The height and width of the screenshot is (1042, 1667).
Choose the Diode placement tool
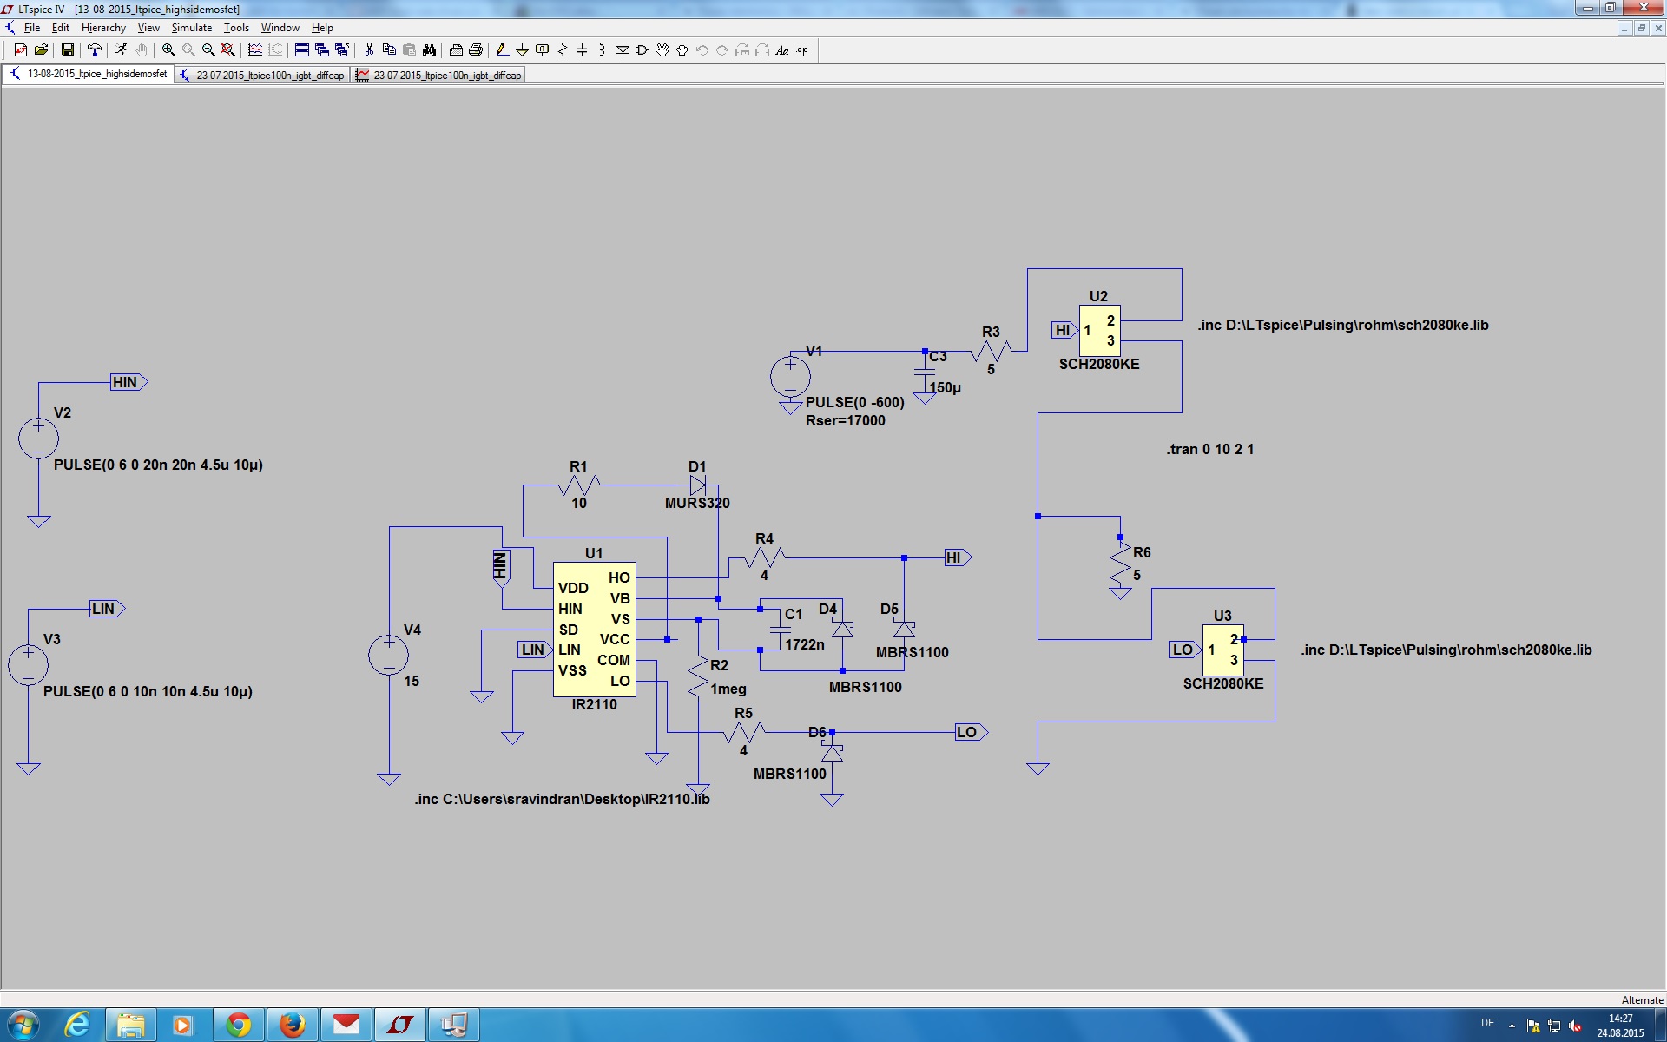point(623,50)
